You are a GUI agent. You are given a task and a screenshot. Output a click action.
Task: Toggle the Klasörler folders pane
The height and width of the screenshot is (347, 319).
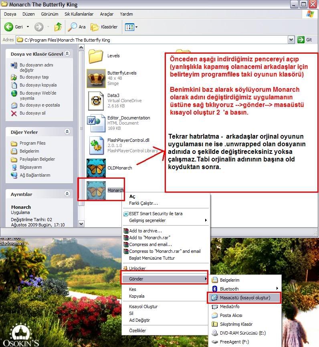104,27
